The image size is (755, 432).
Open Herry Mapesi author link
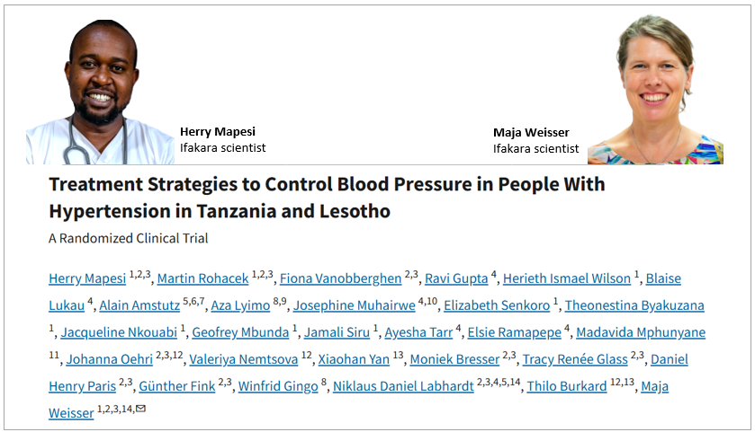[86, 279]
